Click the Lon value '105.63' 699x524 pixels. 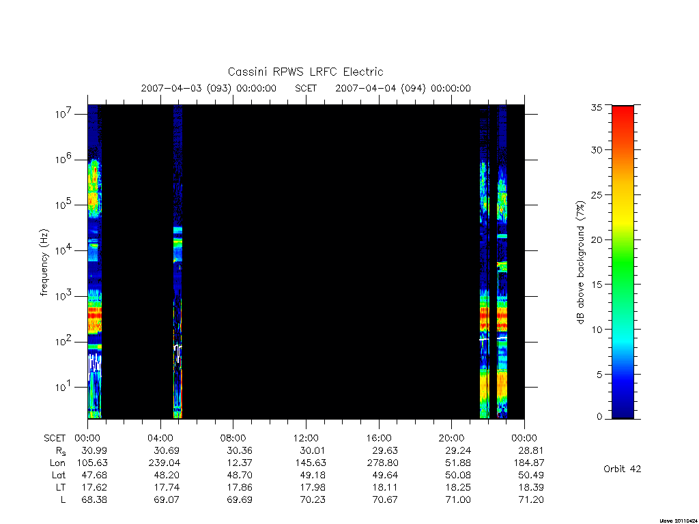click(92, 463)
